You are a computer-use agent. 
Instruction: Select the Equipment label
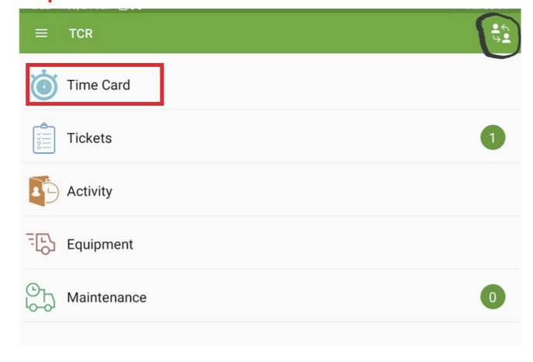[100, 244]
